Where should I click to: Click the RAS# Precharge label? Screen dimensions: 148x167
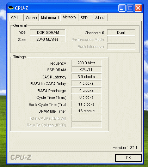coord(52,91)
